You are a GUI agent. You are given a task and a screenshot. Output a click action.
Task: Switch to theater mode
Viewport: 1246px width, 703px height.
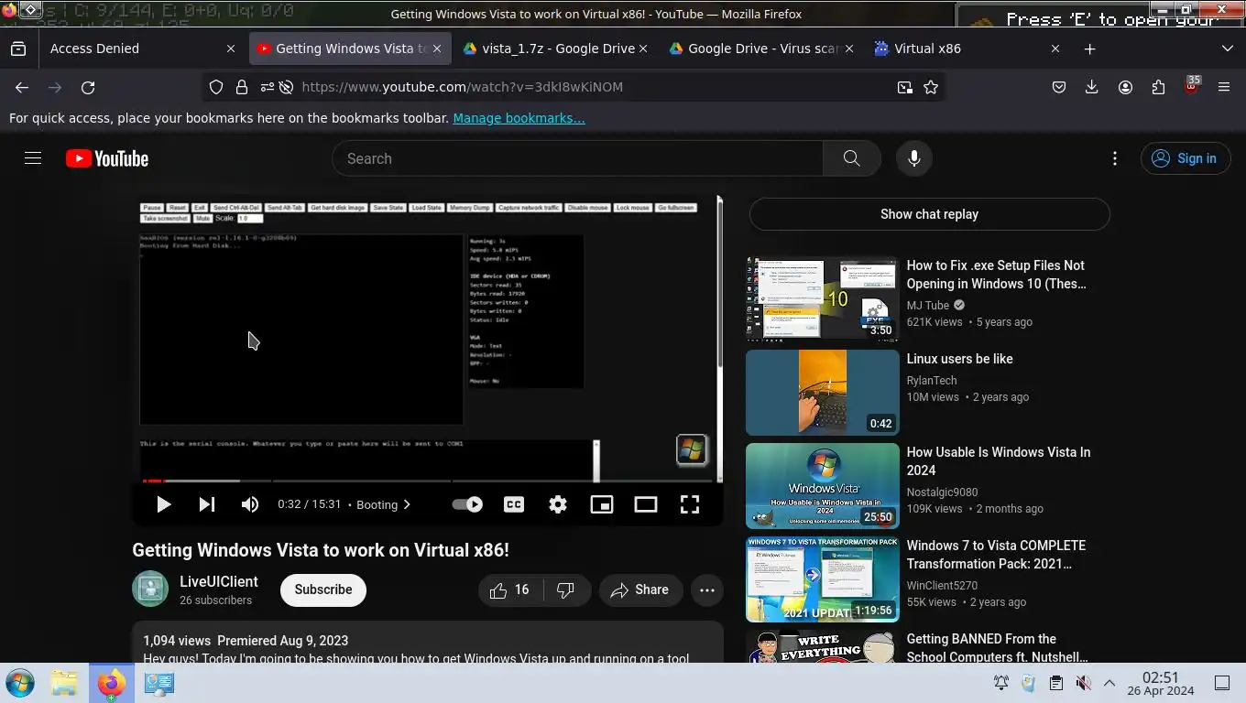(x=646, y=504)
